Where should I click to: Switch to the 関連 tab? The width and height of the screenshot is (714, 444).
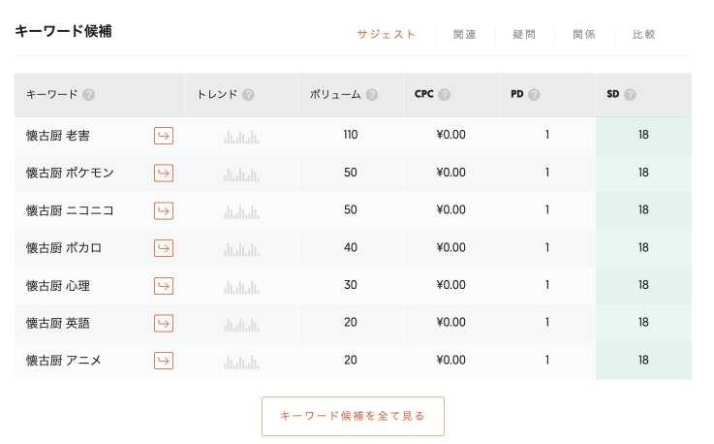click(x=464, y=34)
